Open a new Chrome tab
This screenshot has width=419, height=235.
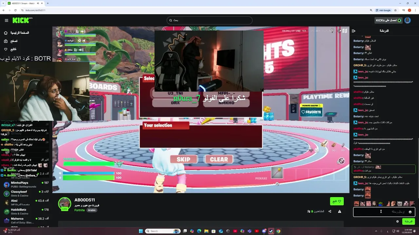coord(48,3)
